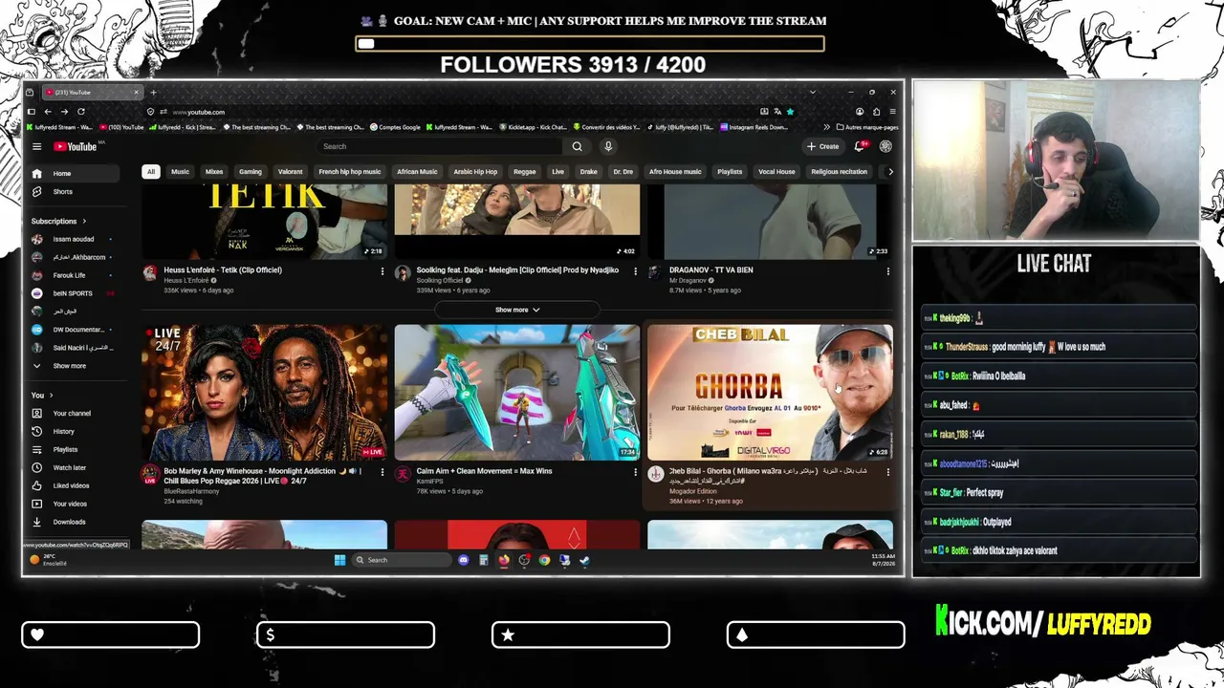Select the Gaming filter chip

(250, 172)
